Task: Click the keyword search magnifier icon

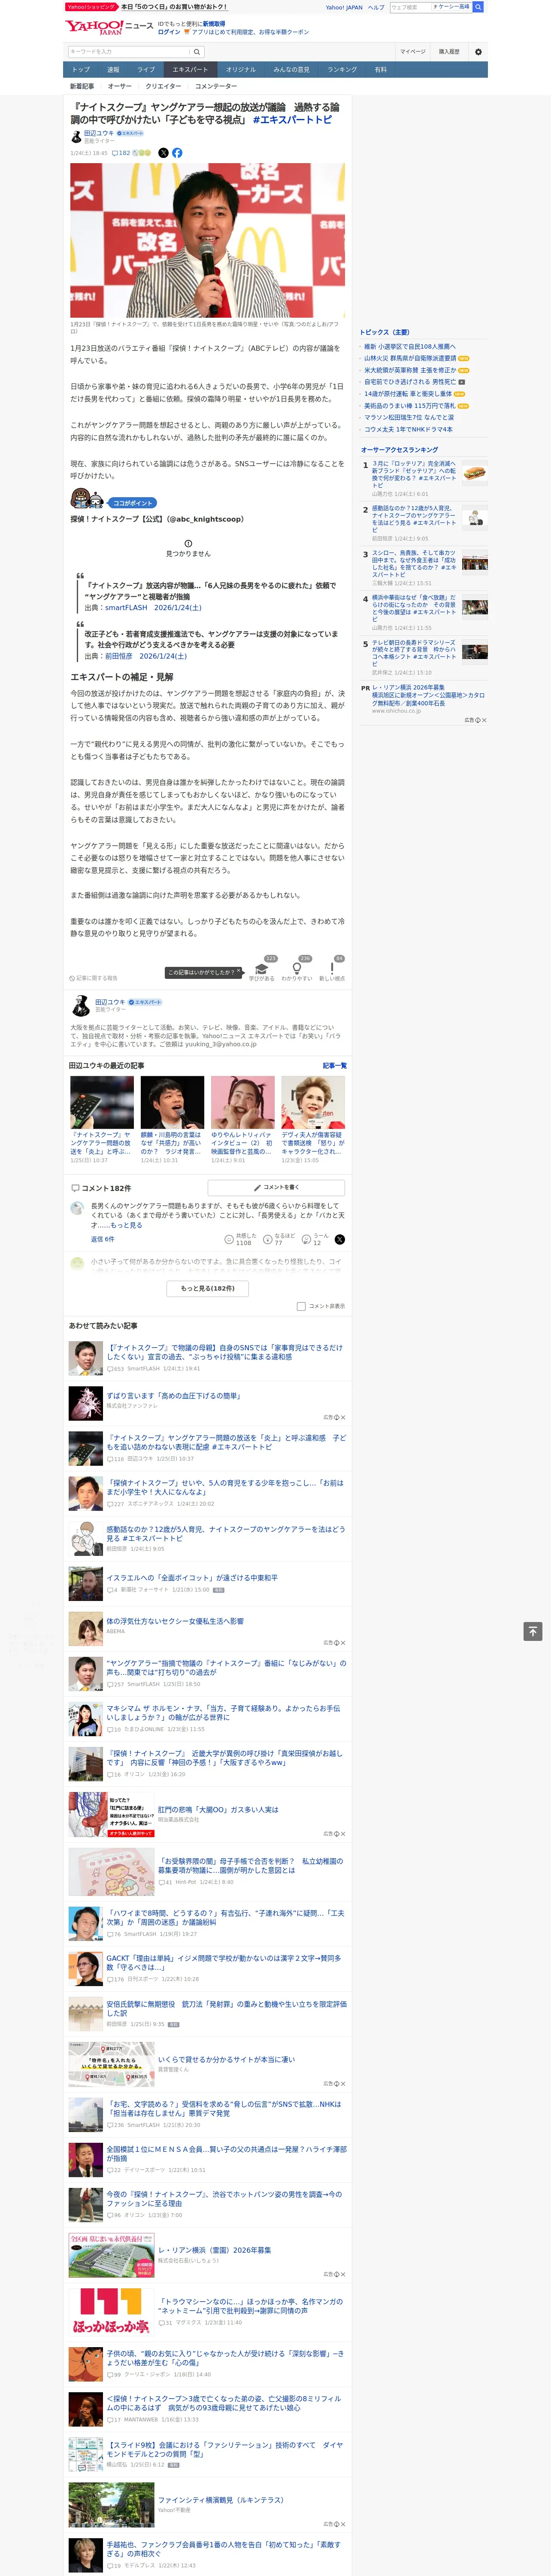Action: (x=197, y=52)
